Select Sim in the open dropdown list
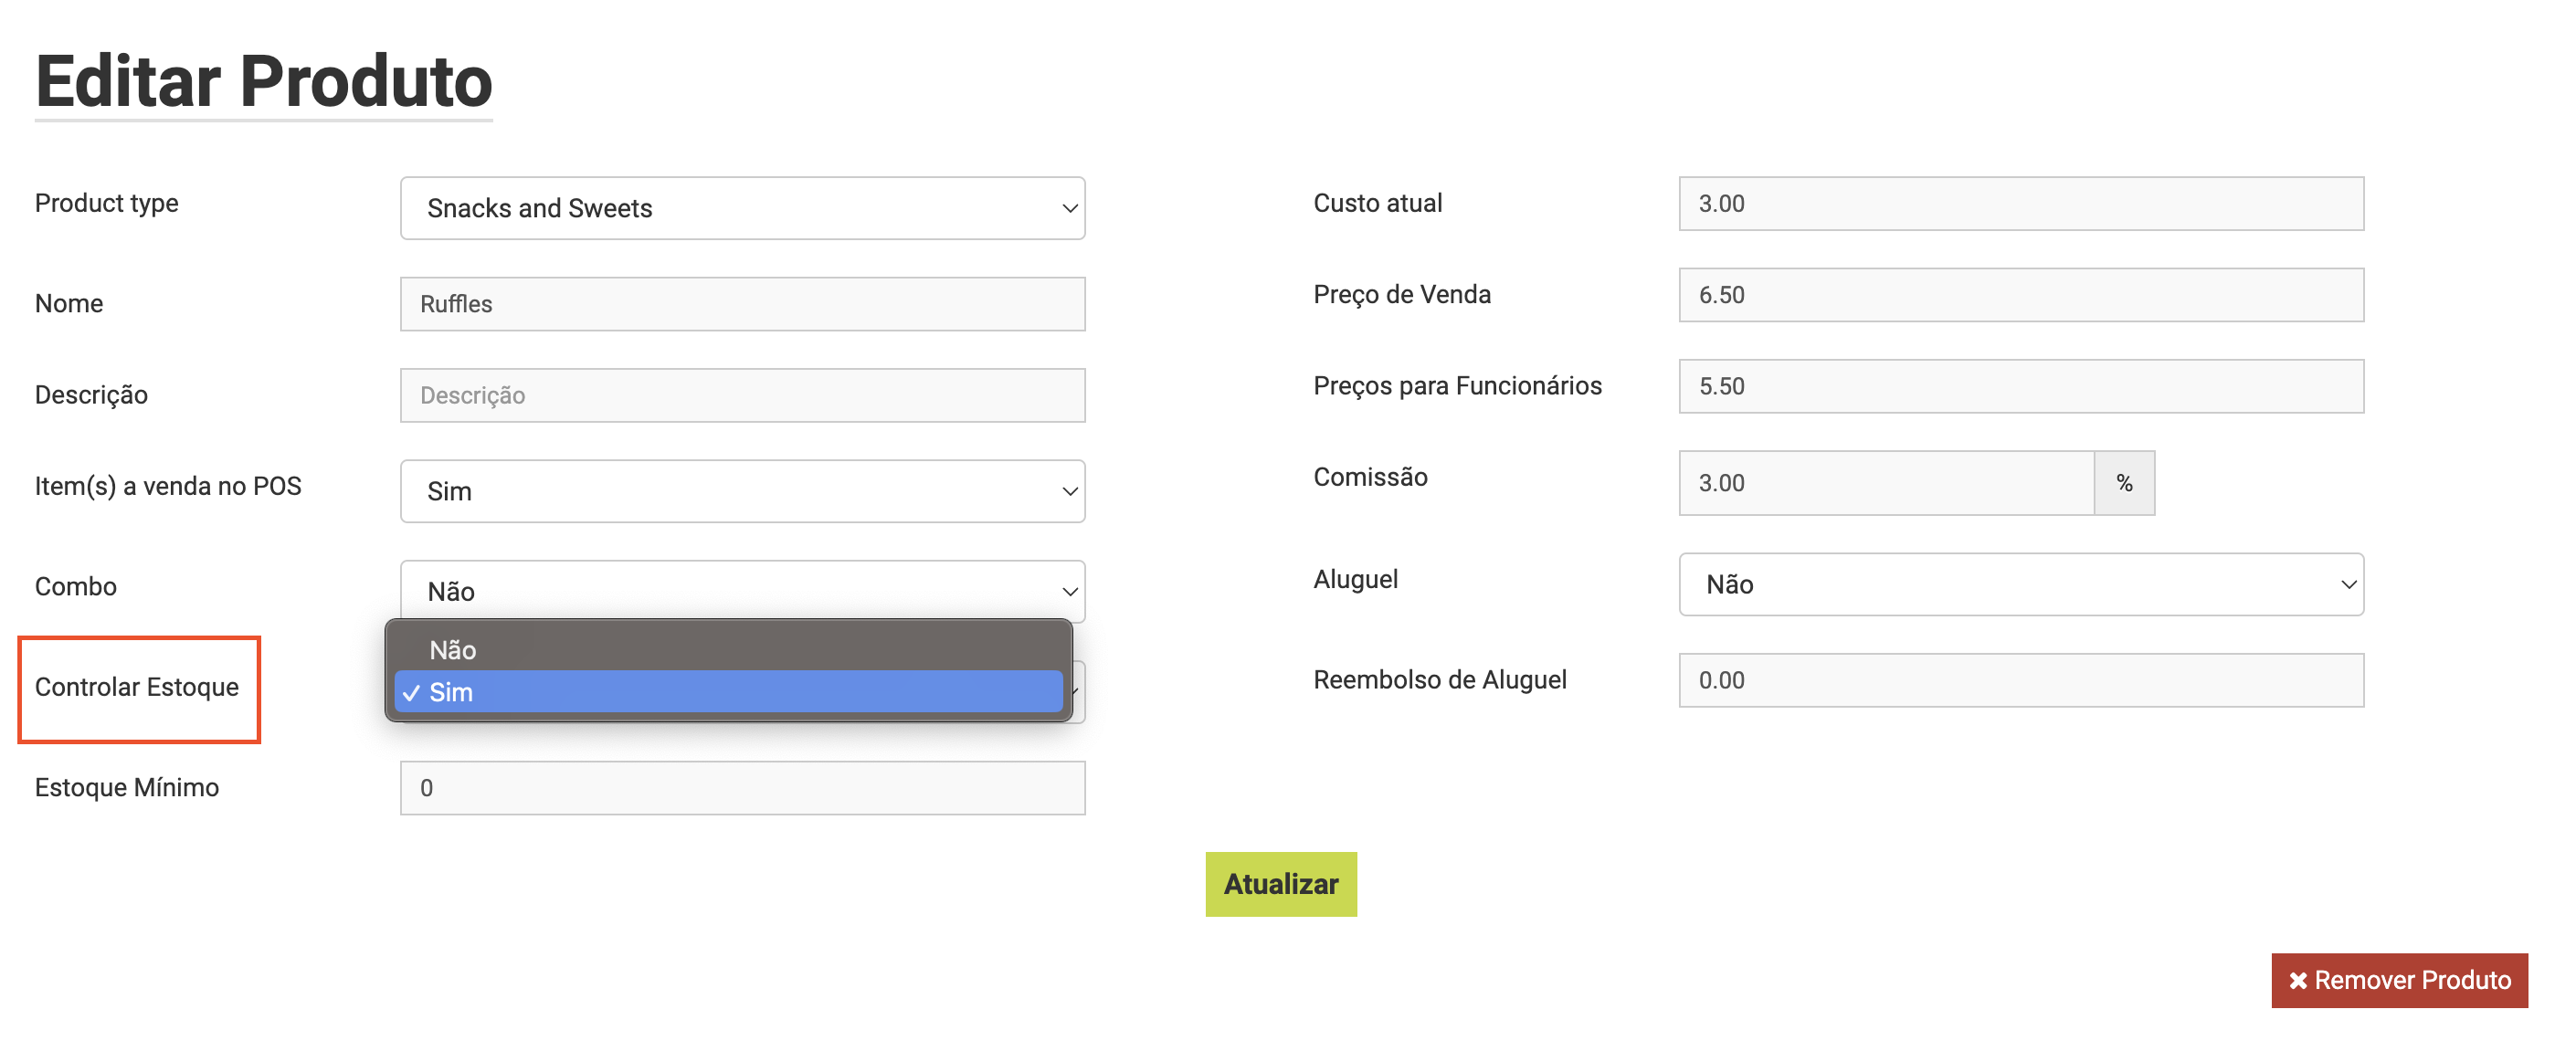 coord(728,692)
